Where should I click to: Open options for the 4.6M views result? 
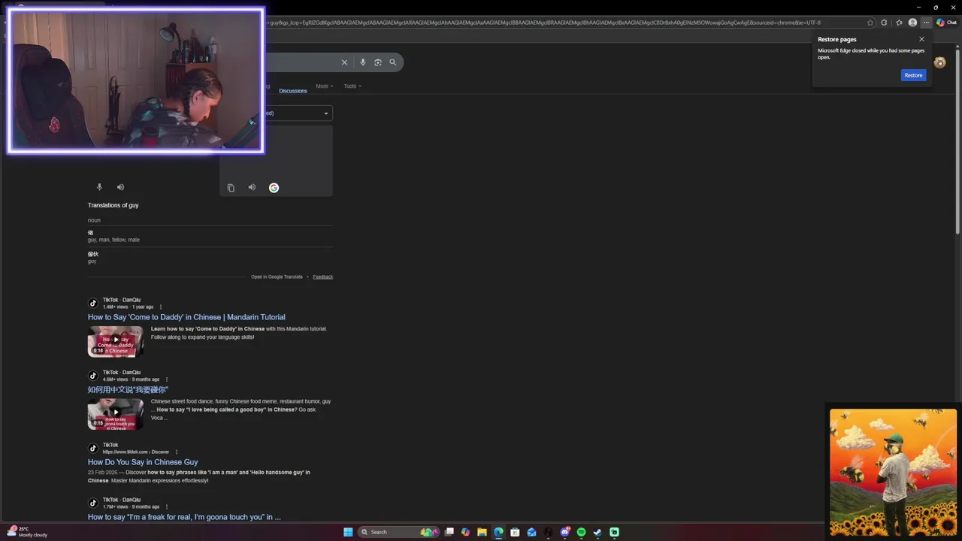tap(166, 379)
